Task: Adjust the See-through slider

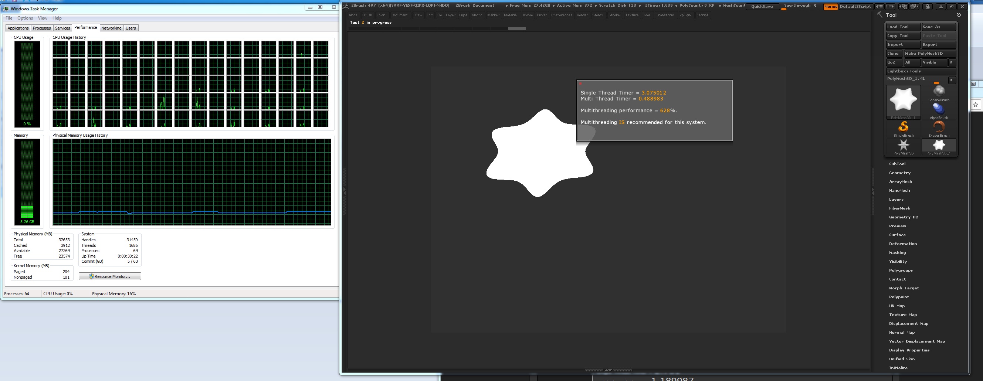Action: point(800,6)
